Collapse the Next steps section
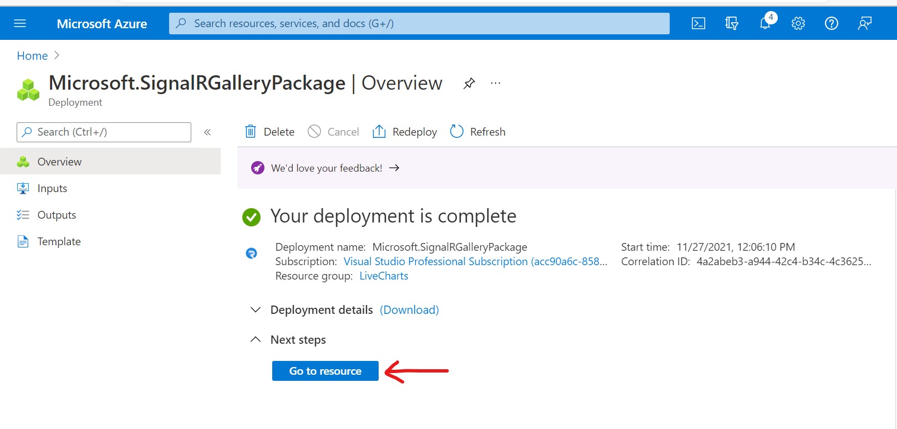Image resolution: width=897 pixels, height=429 pixels. coord(256,340)
